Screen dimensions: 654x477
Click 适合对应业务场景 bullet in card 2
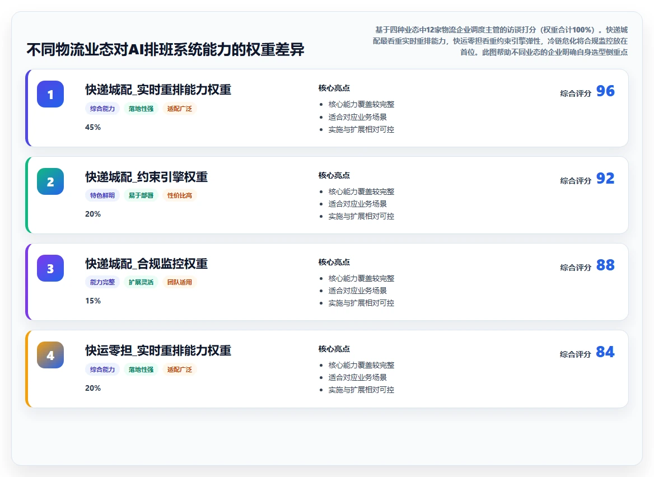pyautogui.click(x=357, y=203)
